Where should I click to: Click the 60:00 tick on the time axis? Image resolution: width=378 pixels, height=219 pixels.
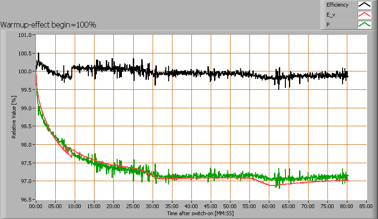269,206
